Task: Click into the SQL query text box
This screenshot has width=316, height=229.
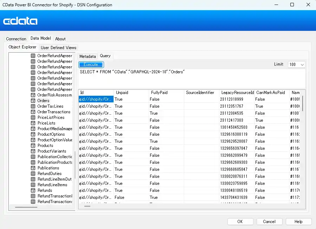Action: pos(192,79)
